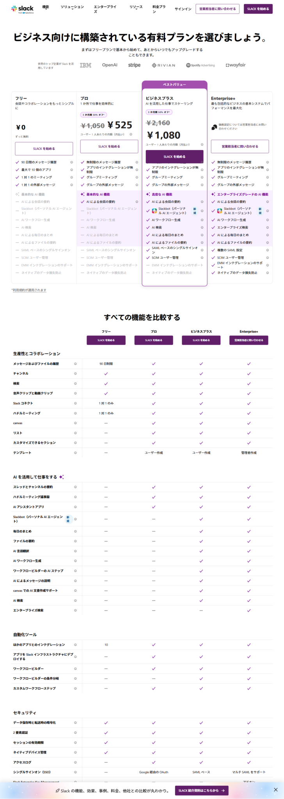
Task: Open the リソース navigation menu
Action: [x=136, y=7]
